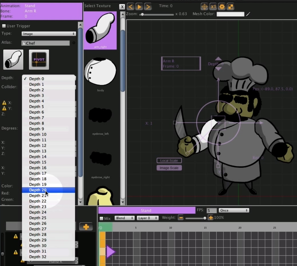The image size is (297, 266).
Task: Click the Atlas field showing Chef
Action: point(45,43)
